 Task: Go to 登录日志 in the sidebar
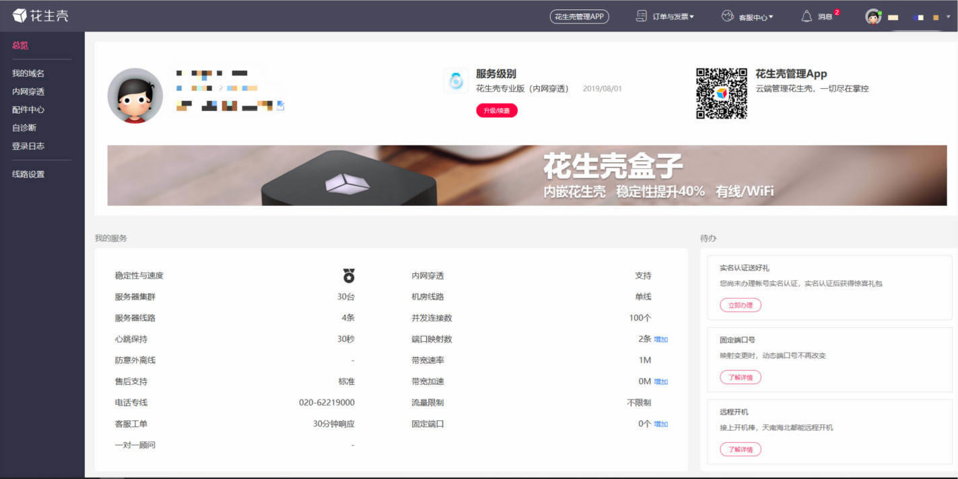tap(28, 146)
